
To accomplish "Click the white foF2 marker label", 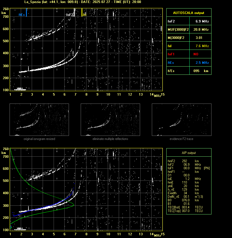I will click(x=70, y=15).
